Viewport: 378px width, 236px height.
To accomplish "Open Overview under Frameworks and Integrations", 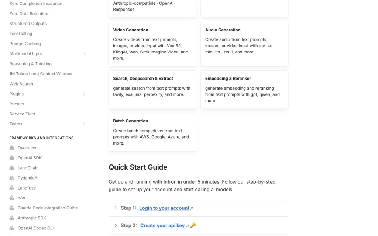I will 27,148.
